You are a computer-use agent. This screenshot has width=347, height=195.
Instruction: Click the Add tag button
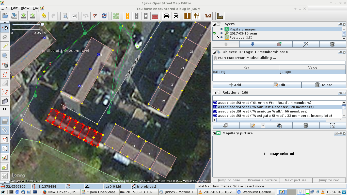coord(235,85)
